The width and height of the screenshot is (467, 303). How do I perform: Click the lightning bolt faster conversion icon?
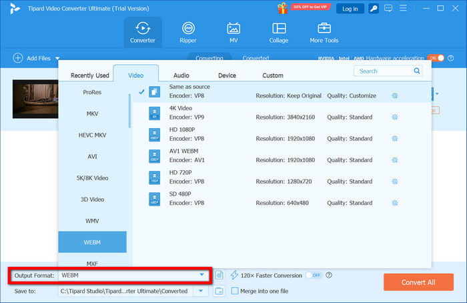tap(234, 275)
